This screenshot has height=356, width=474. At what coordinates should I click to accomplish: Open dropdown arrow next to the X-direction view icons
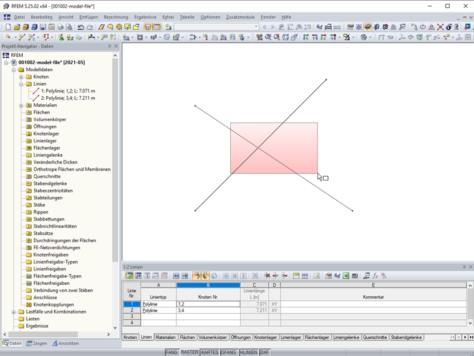coord(340,37)
